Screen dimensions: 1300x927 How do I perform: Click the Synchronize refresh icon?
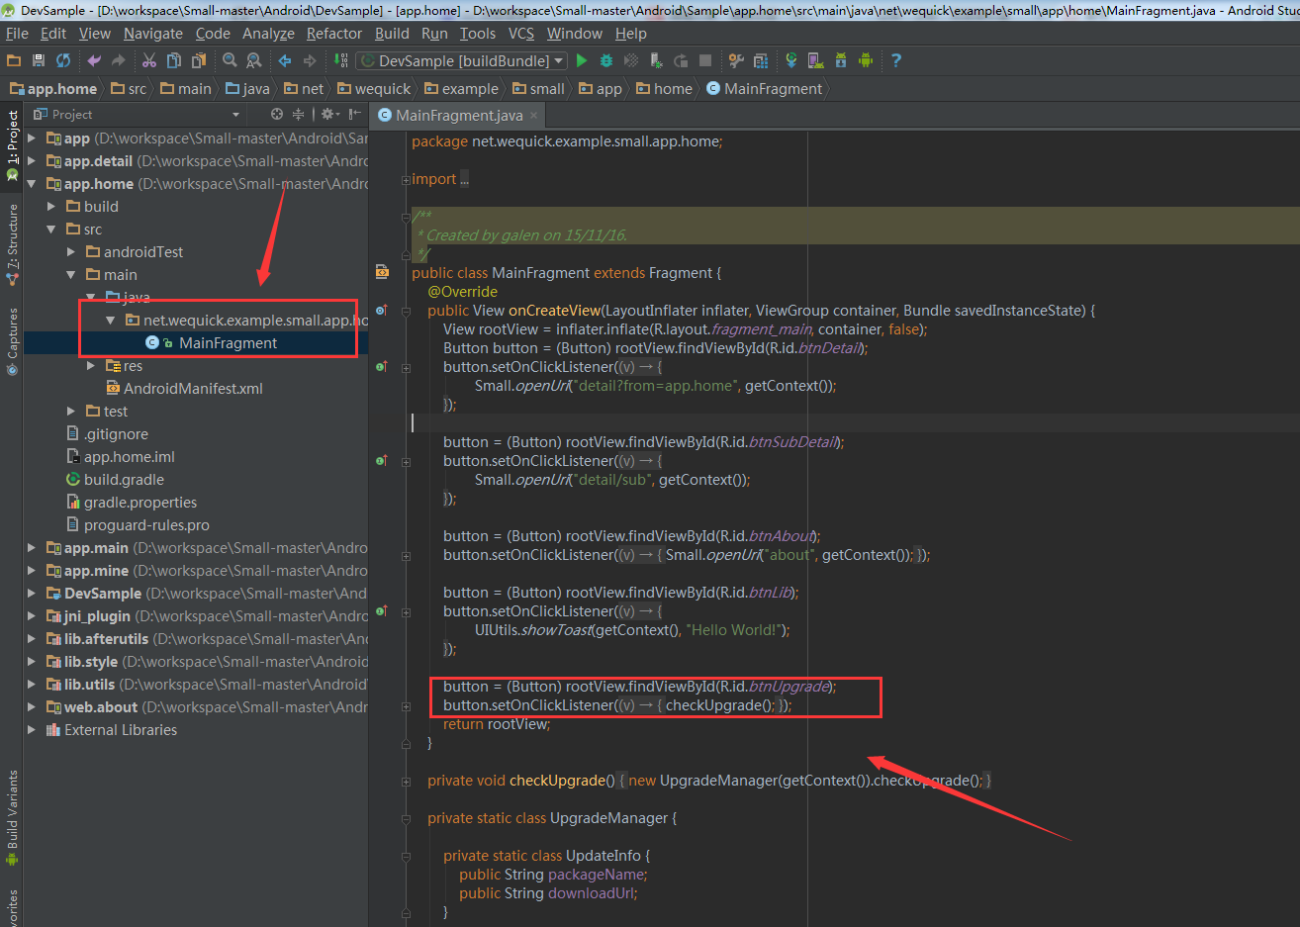pyautogui.click(x=63, y=60)
